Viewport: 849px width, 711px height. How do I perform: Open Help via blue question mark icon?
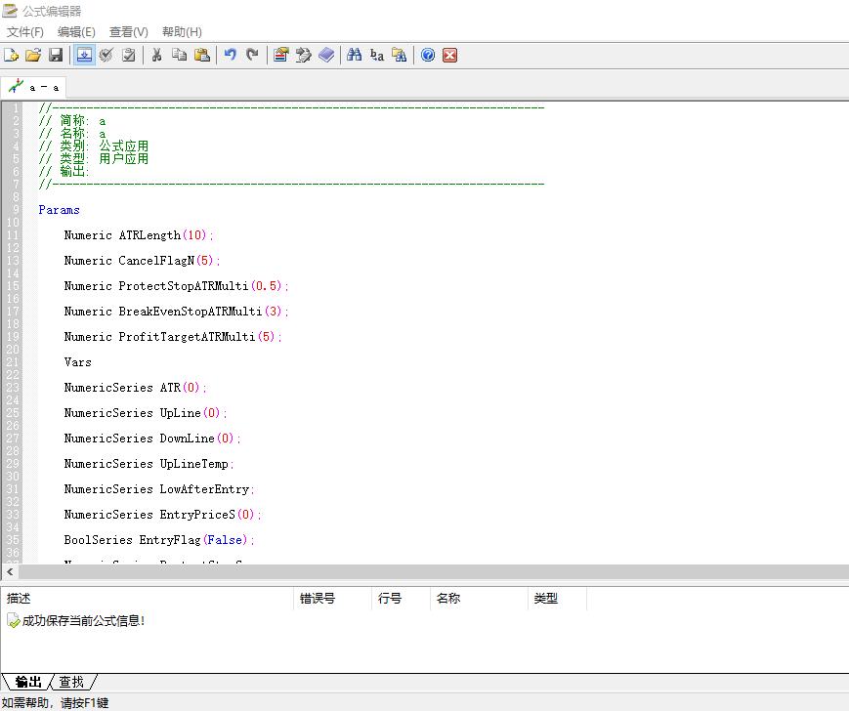[428, 56]
